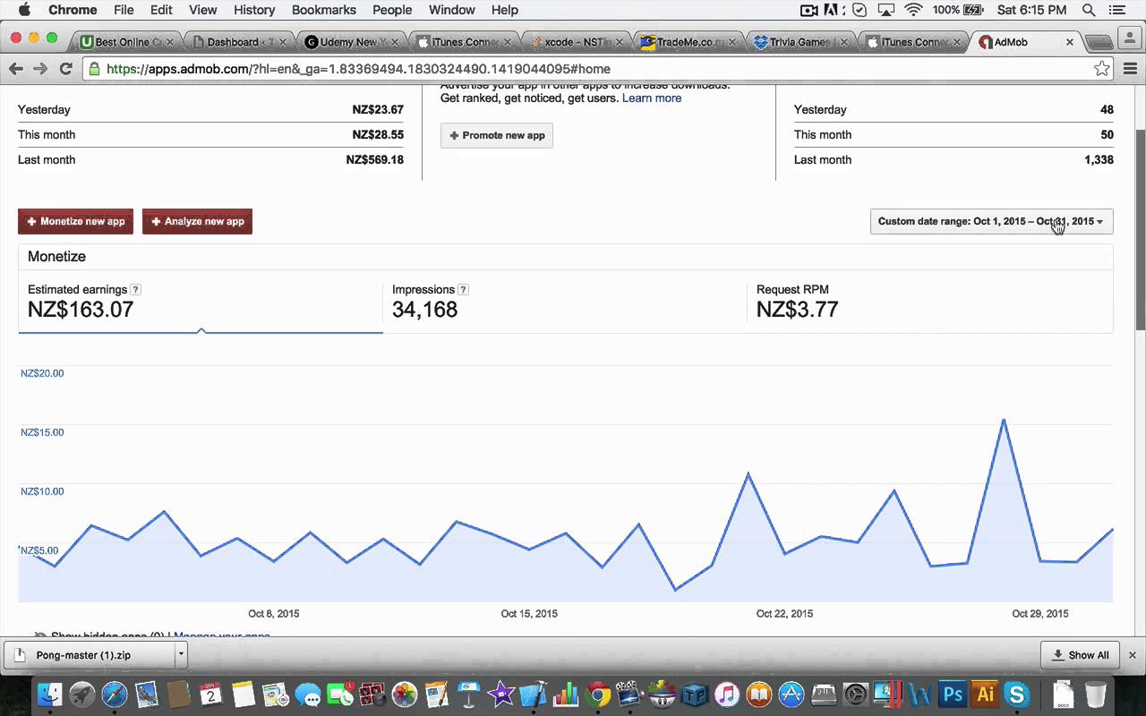Click the Oct 22, 2015 chart label
The image size is (1146, 716).
[x=784, y=614]
